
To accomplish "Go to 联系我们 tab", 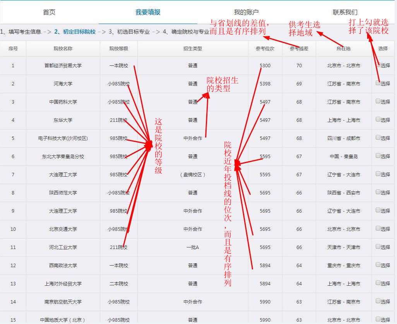I will coord(345,12).
